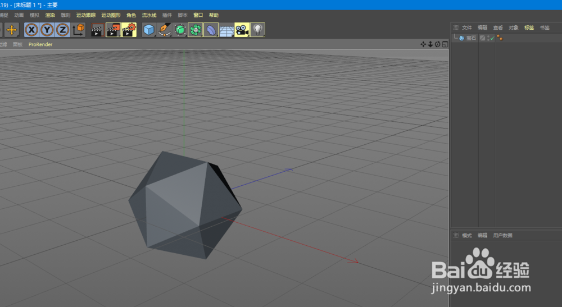Toggle X axis lock
Image resolution: width=562 pixels, height=307 pixels.
point(31,30)
